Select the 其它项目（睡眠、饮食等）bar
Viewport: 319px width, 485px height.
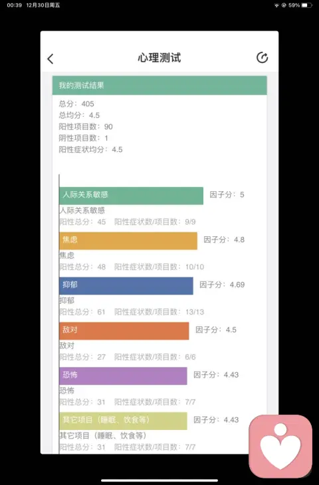[x=123, y=421]
